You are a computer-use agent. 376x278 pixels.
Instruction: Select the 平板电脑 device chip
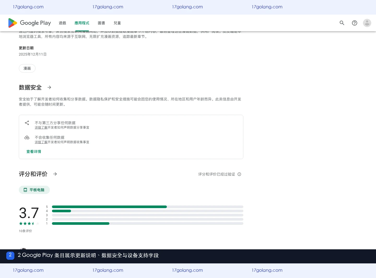(34, 190)
